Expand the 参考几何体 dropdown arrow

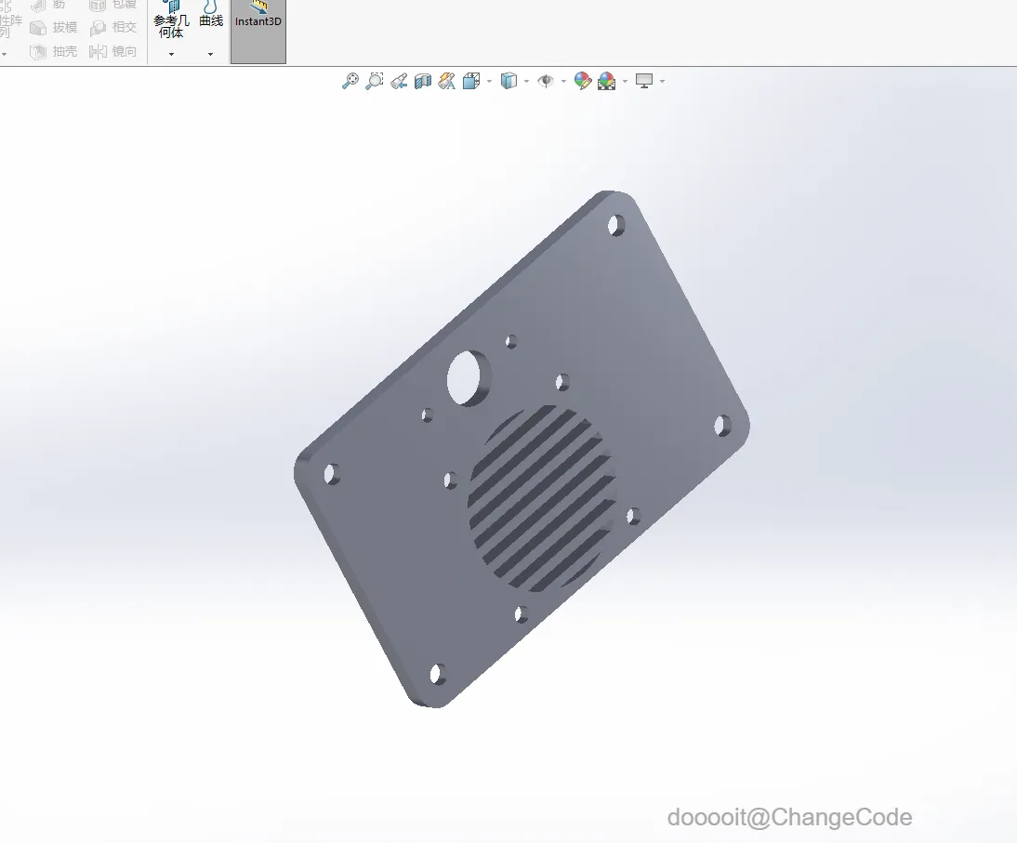point(171,55)
